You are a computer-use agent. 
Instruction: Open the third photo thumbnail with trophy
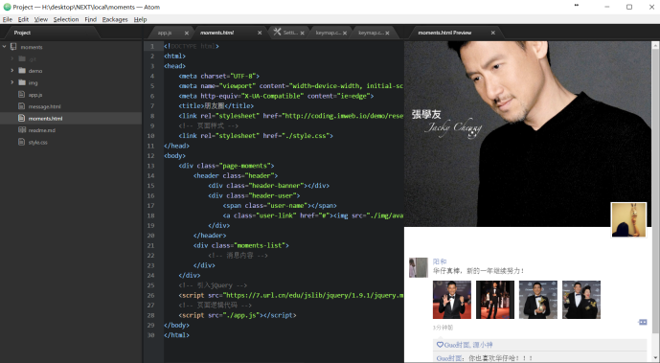538,300
